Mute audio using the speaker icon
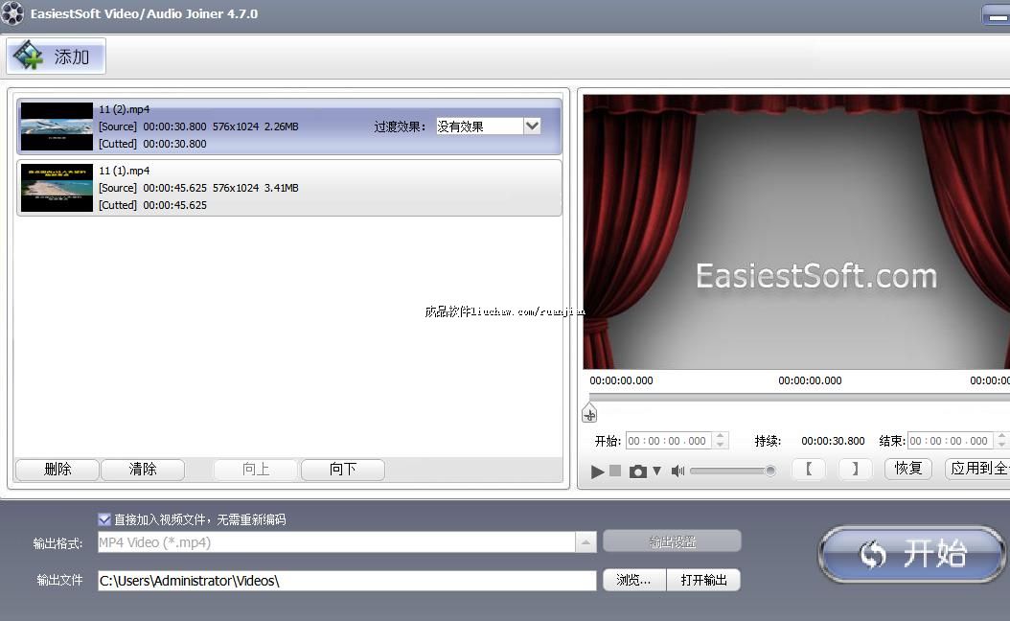This screenshot has height=621, width=1010. click(677, 471)
